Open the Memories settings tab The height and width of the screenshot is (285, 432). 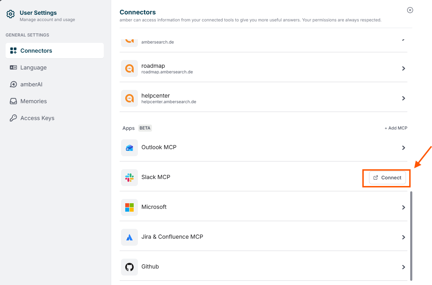pos(55,101)
